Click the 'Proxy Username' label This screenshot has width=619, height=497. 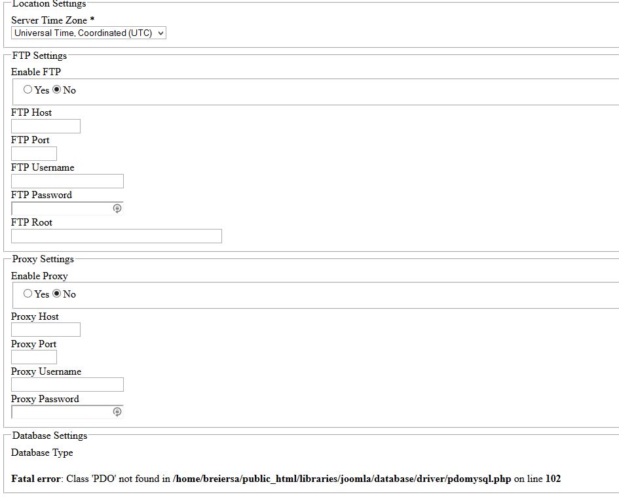click(47, 371)
